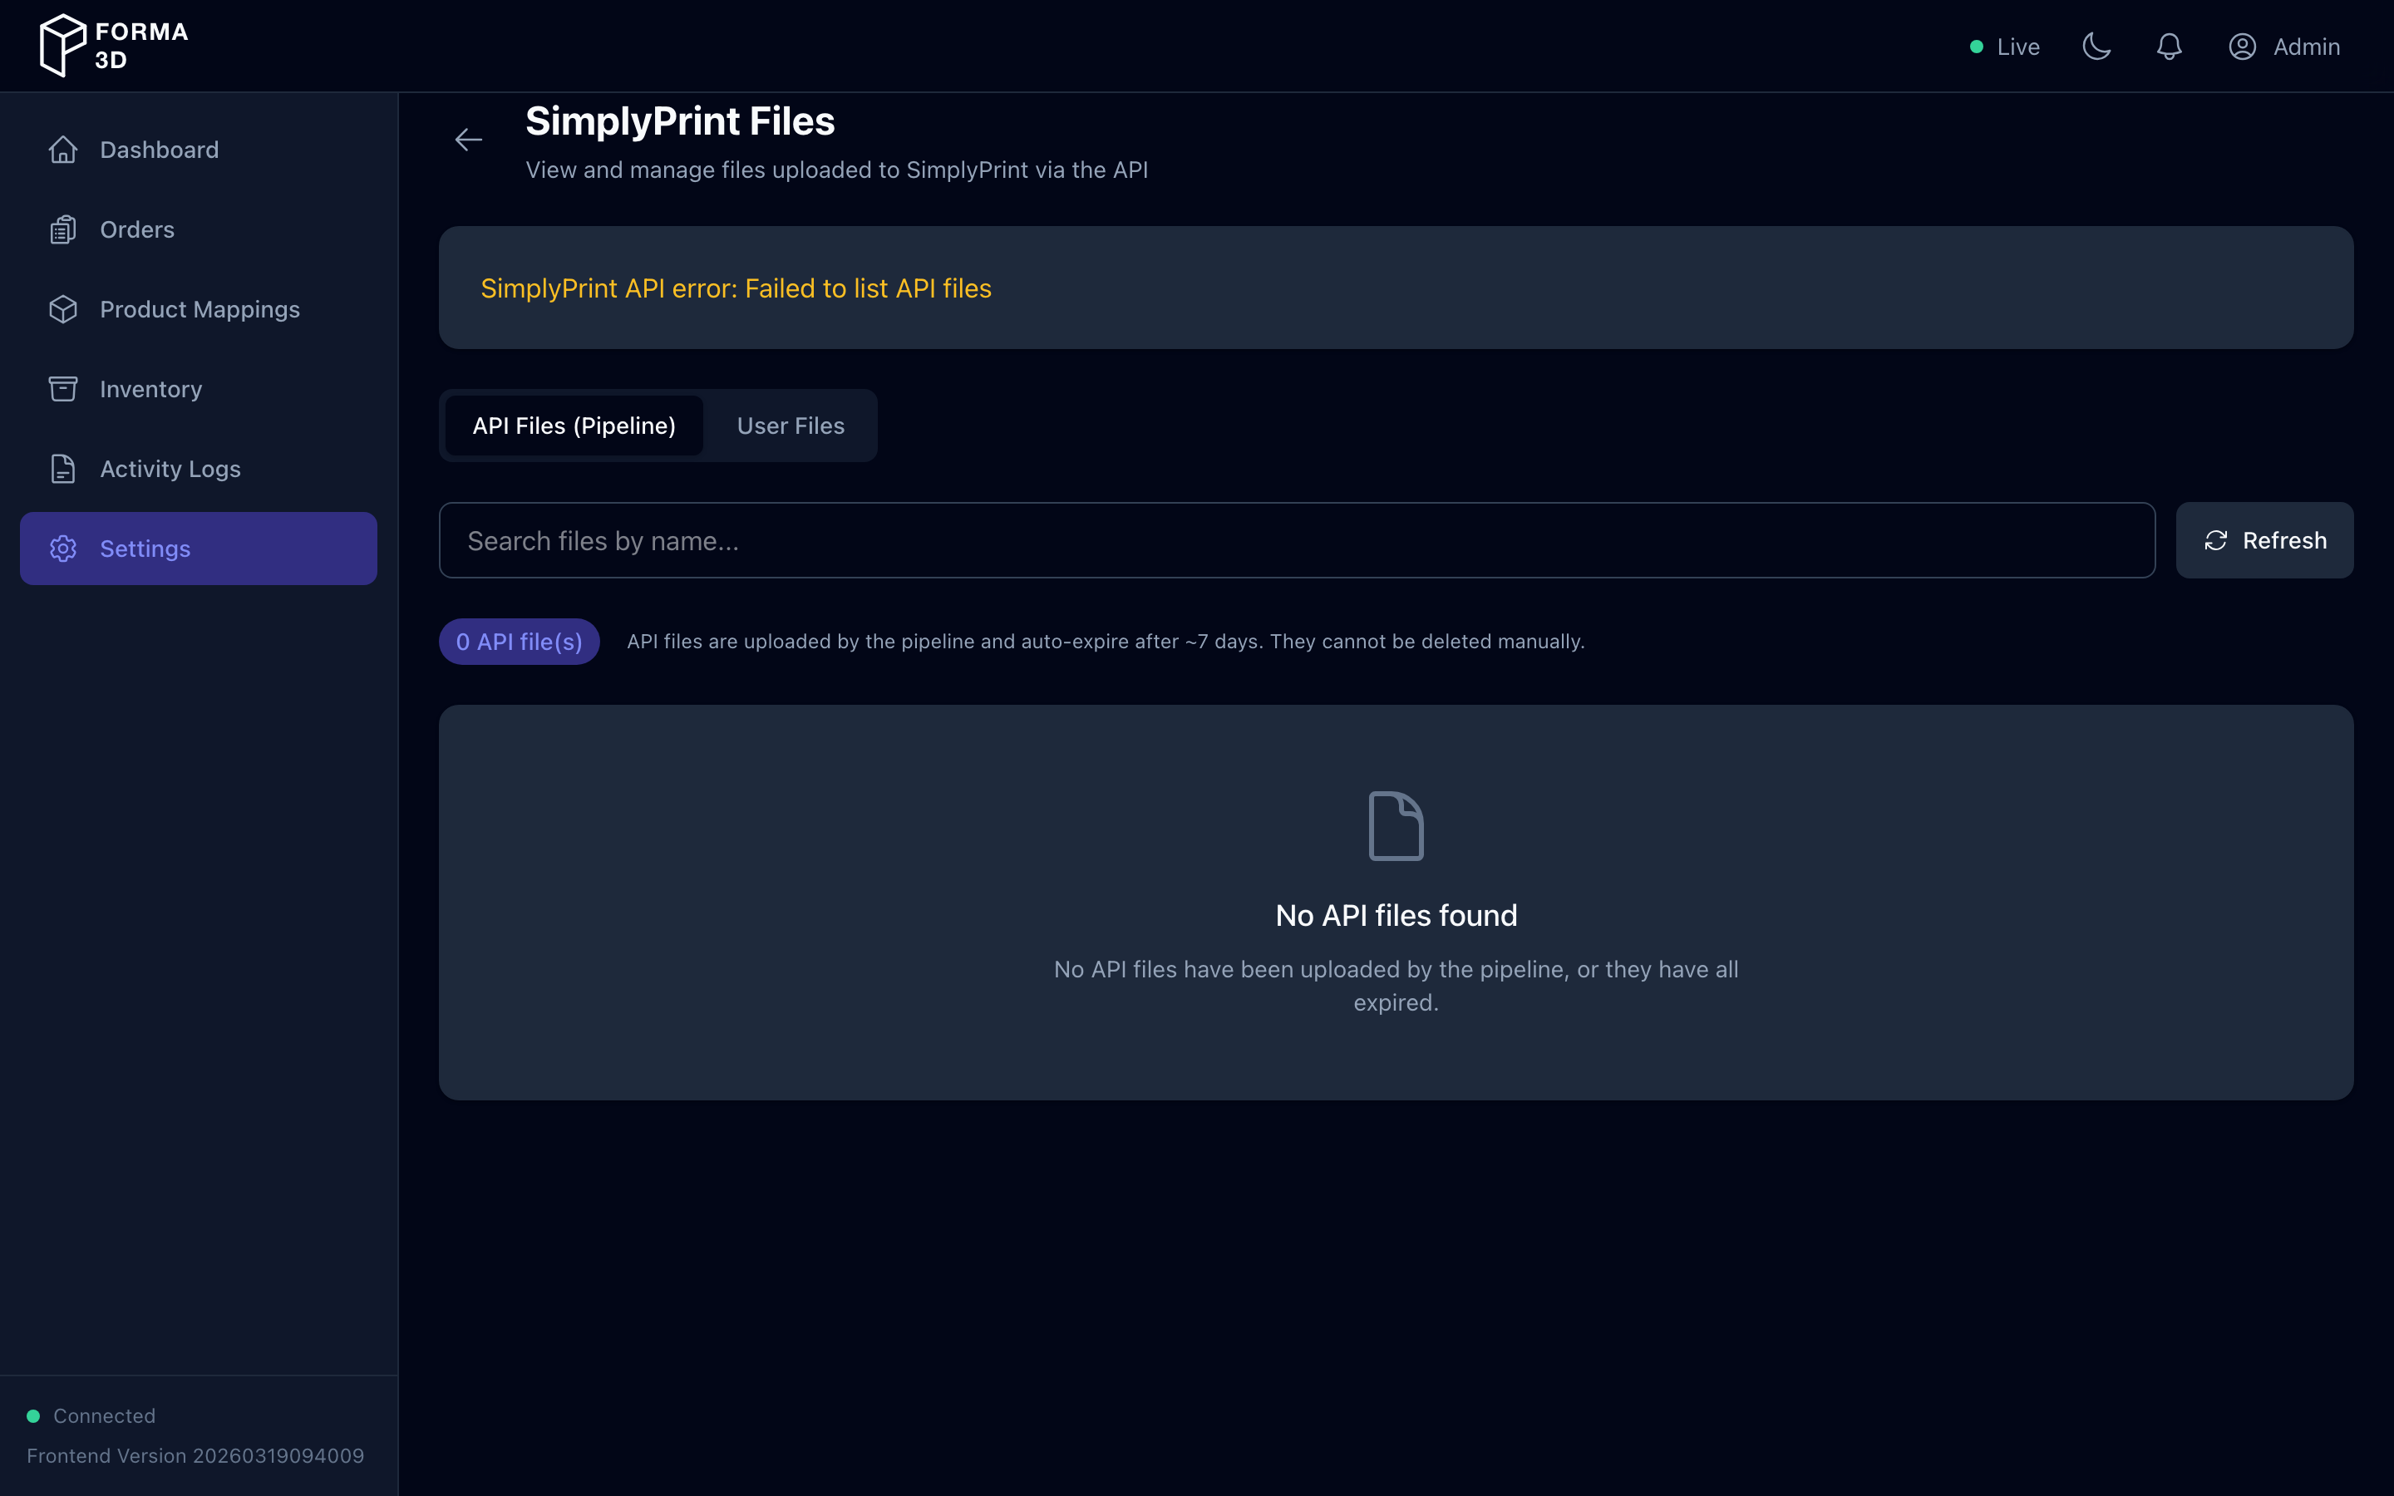
Task: Click the Connected status indicator
Action: 94,1415
